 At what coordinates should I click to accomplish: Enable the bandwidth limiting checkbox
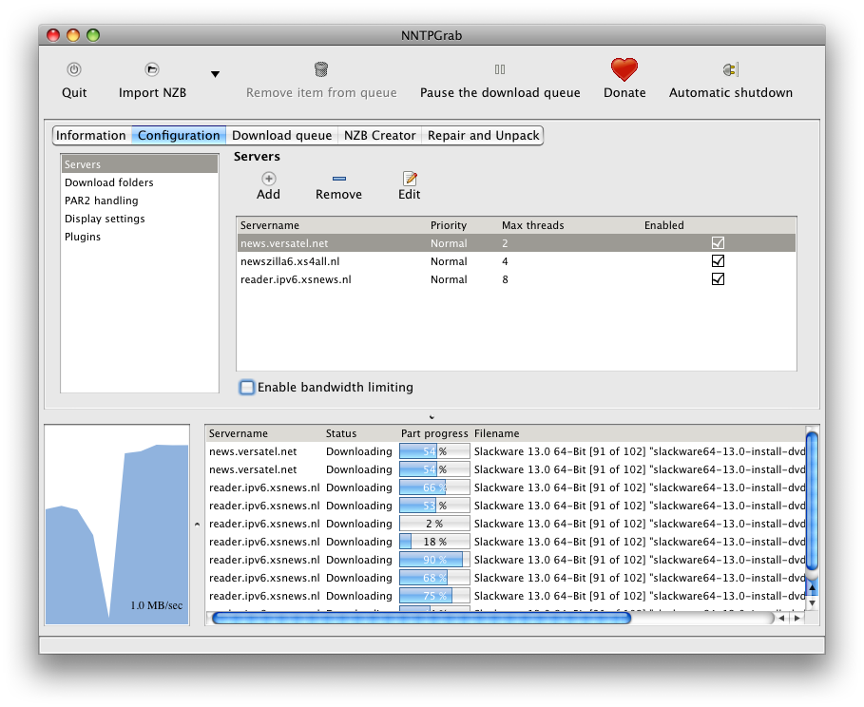click(x=247, y=388)
